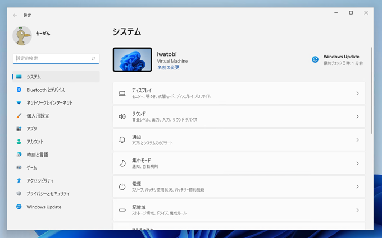Expand the ディスプレイ row chevron
382x238 pixels.
tap(357, 93)
